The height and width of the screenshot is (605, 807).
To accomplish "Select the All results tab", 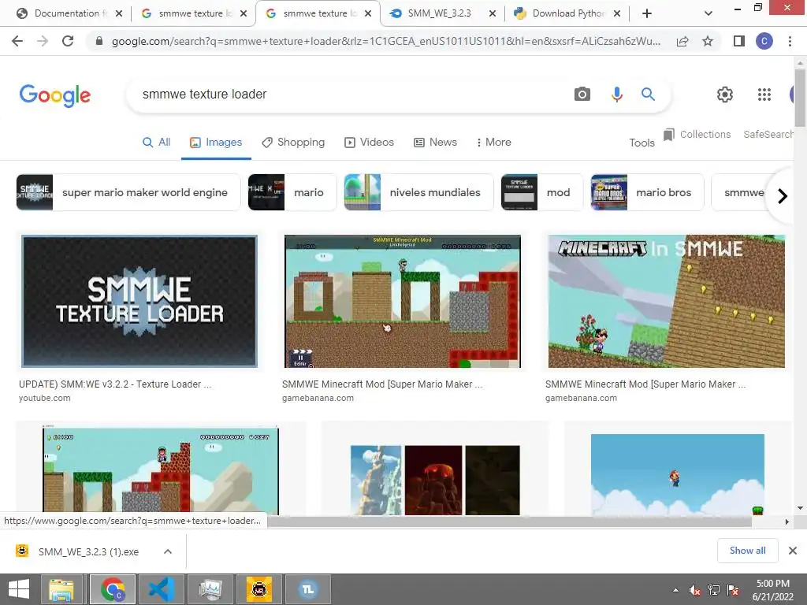I will point(157,143).
